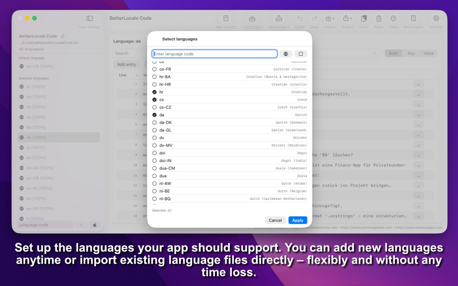
Task: Click the Apple icon next to Language code field
Action: 95,224
